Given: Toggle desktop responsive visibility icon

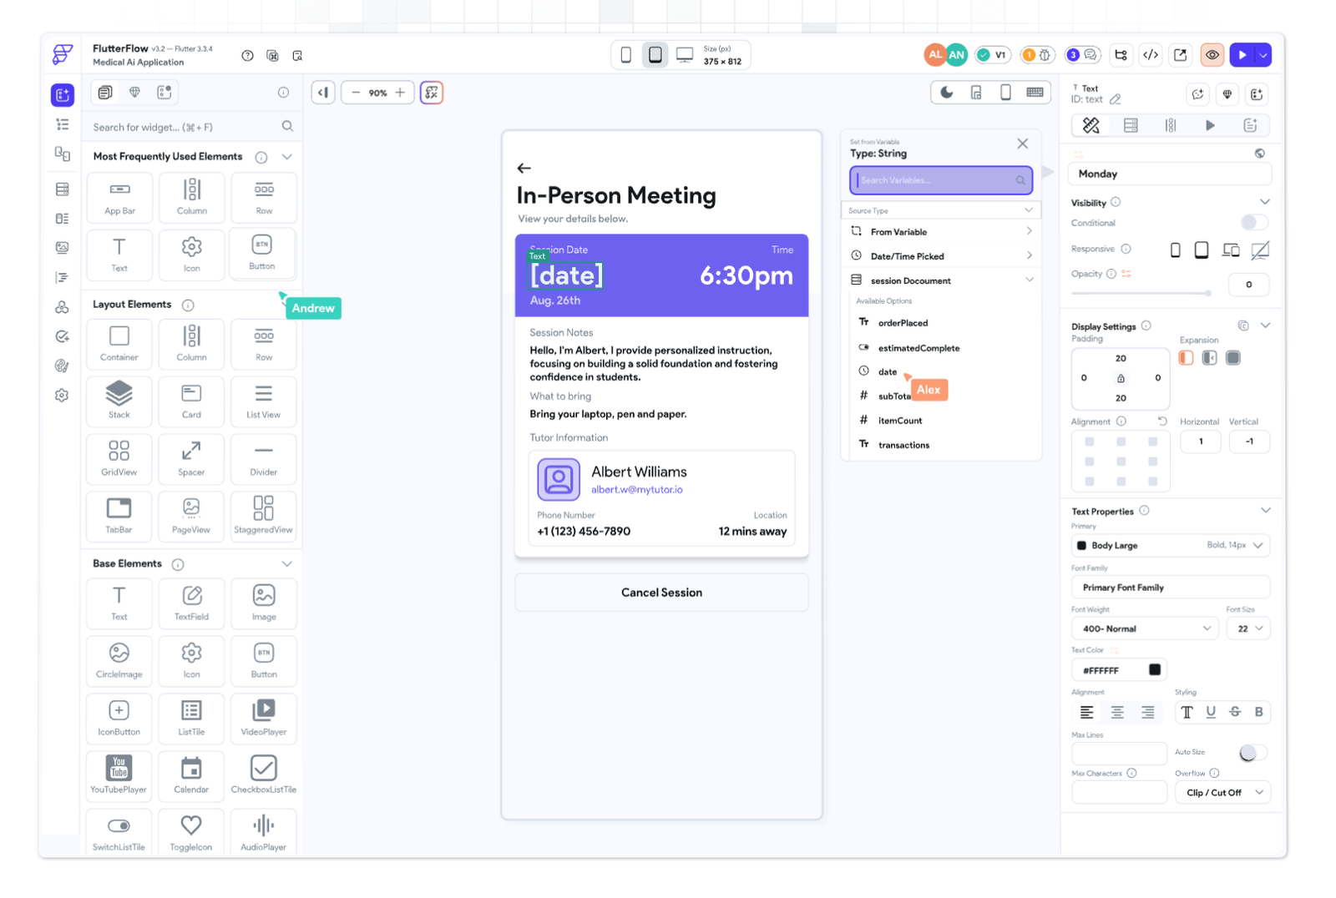Looking at the screenshot, I should coord(1230,250).
